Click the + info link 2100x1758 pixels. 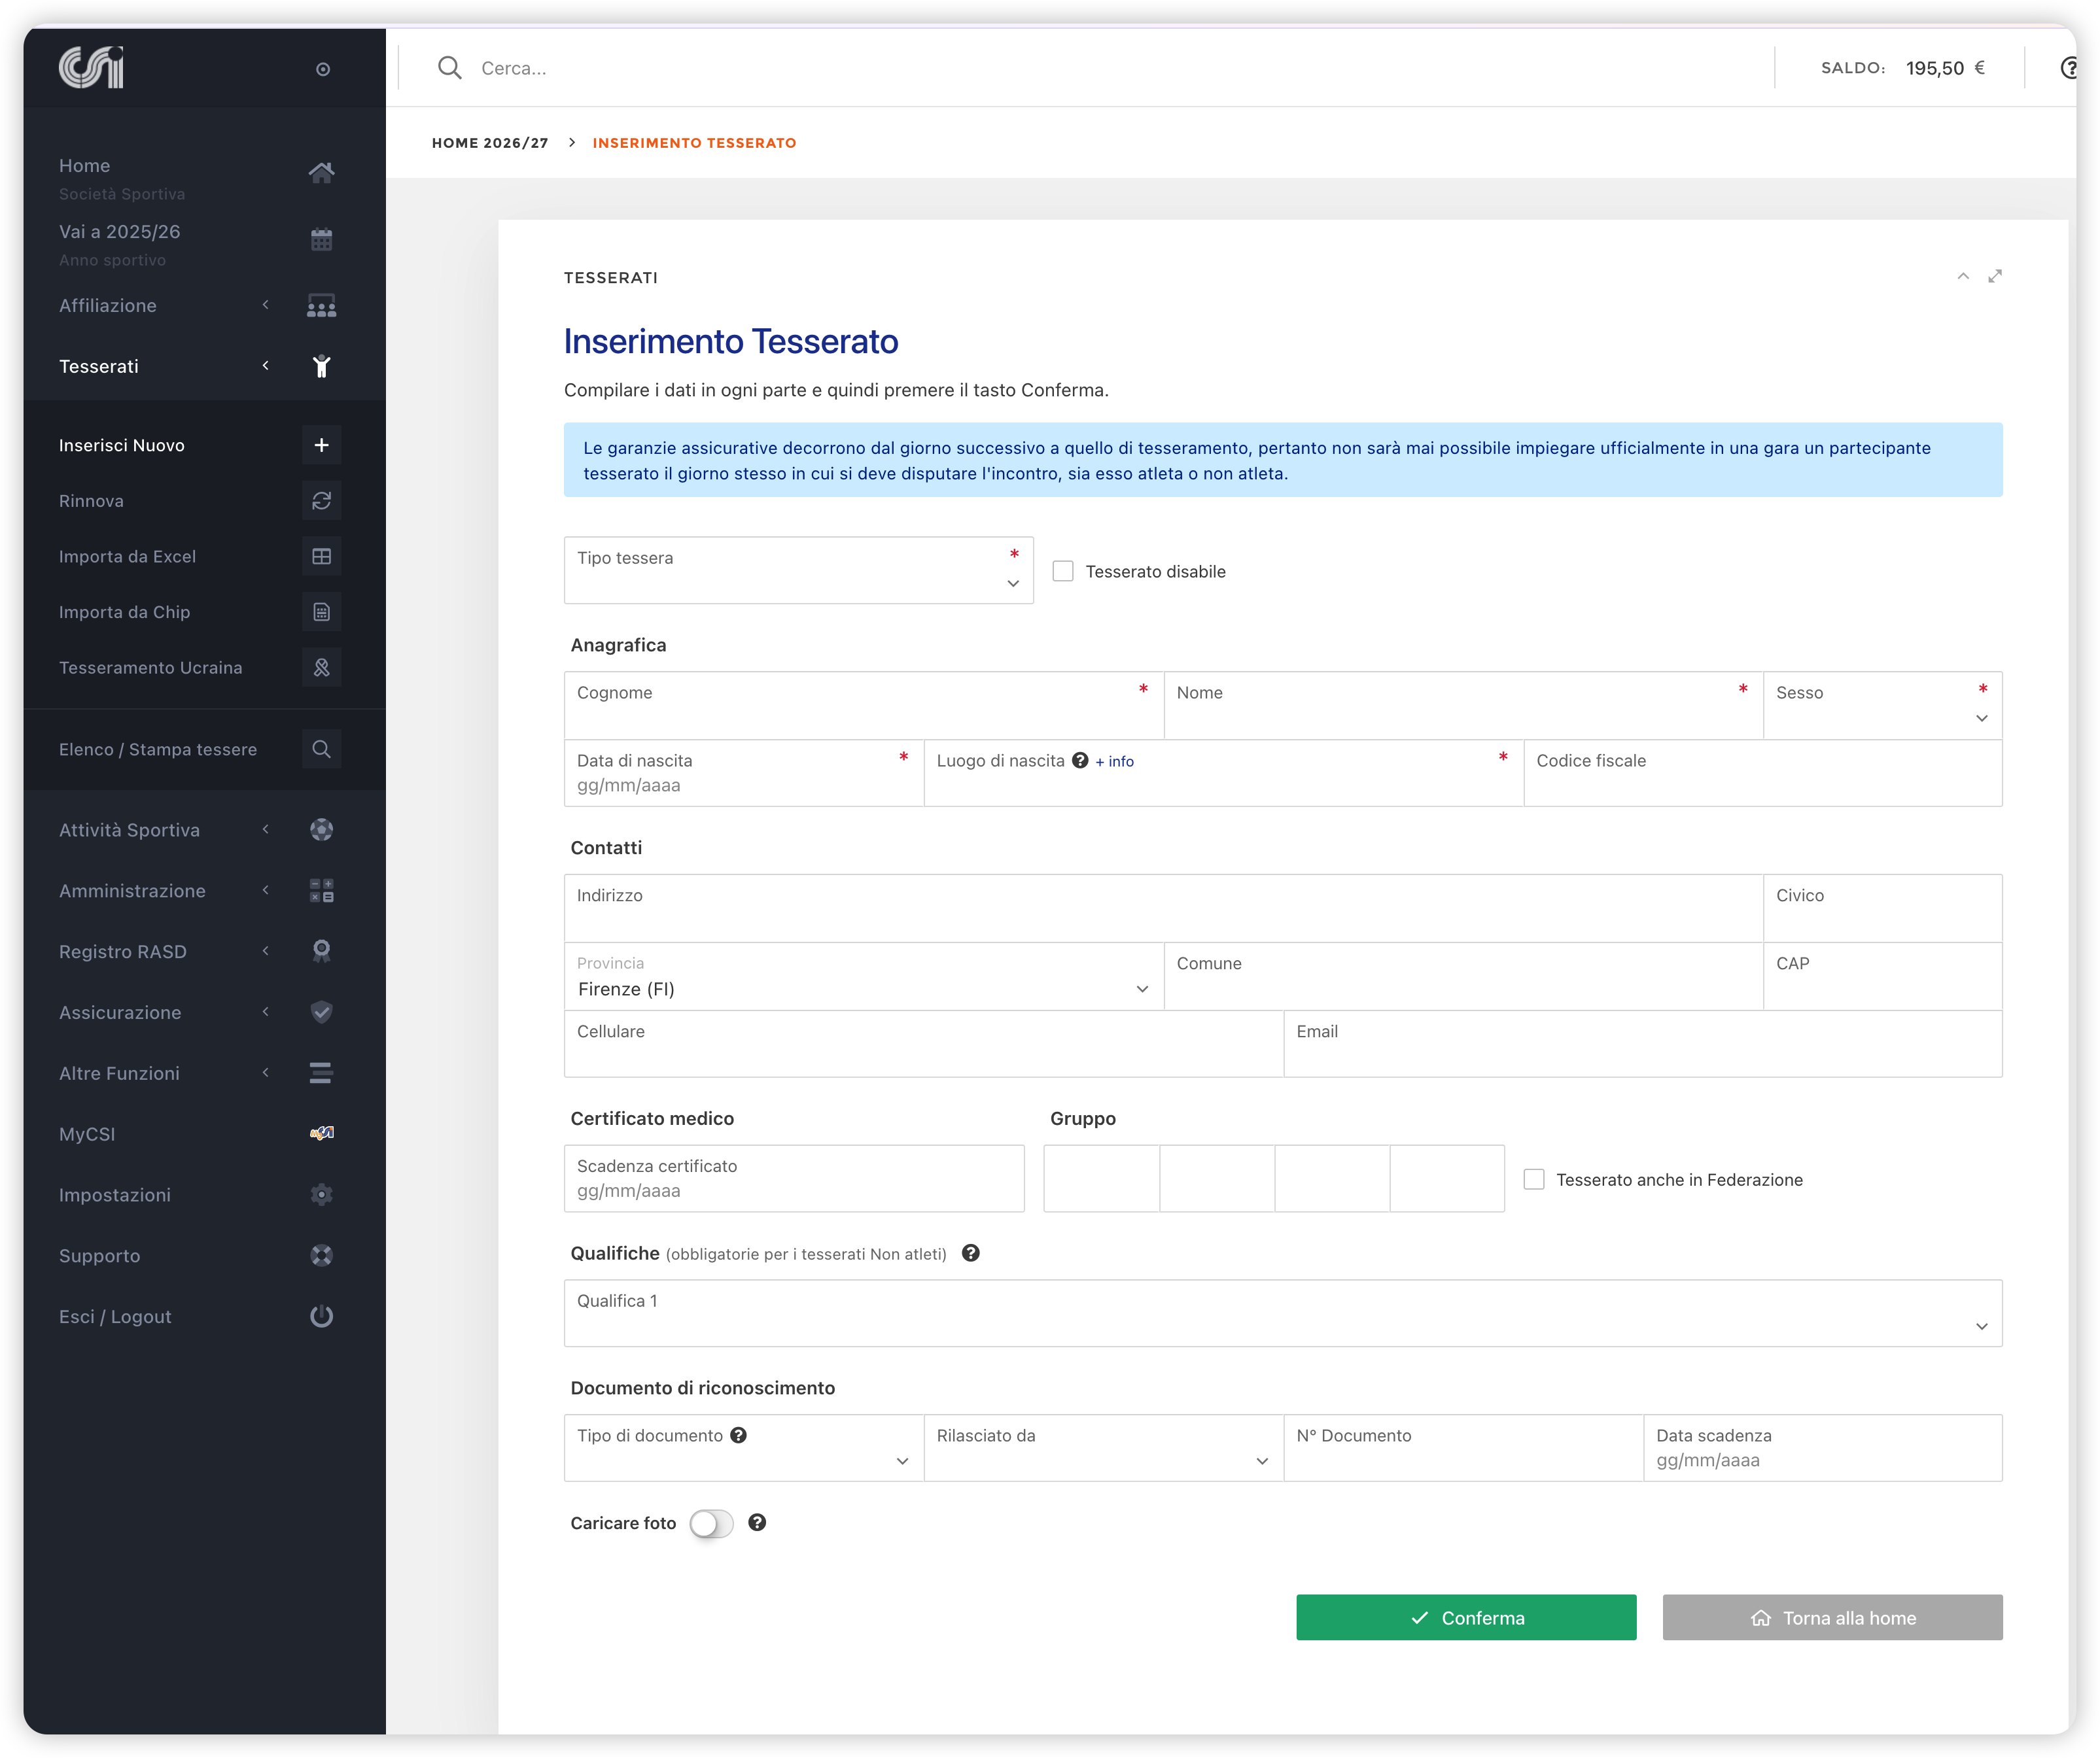point(1114,761)
